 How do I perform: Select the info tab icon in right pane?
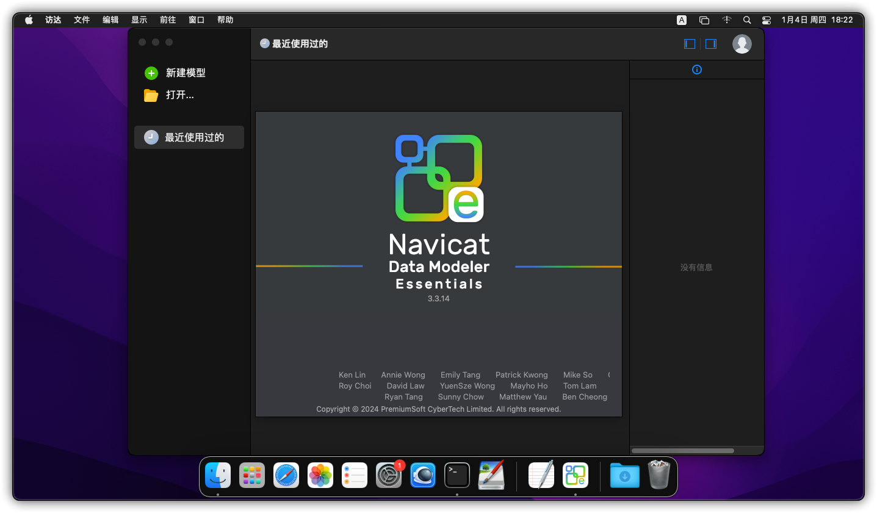tap(697, 70)
